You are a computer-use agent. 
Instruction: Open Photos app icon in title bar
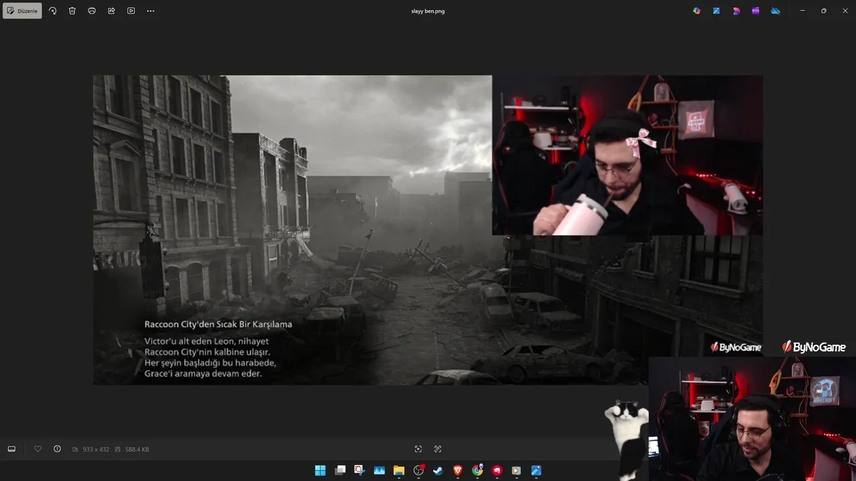[x=716, y=11]
